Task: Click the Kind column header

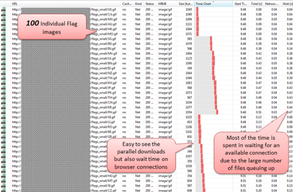Action: tap(139, 4)
